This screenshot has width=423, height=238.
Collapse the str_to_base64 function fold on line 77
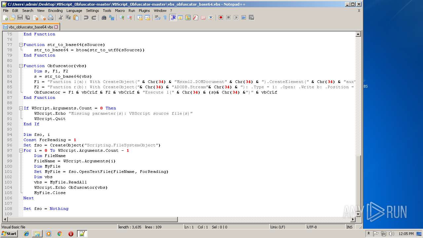coord(20,45)
